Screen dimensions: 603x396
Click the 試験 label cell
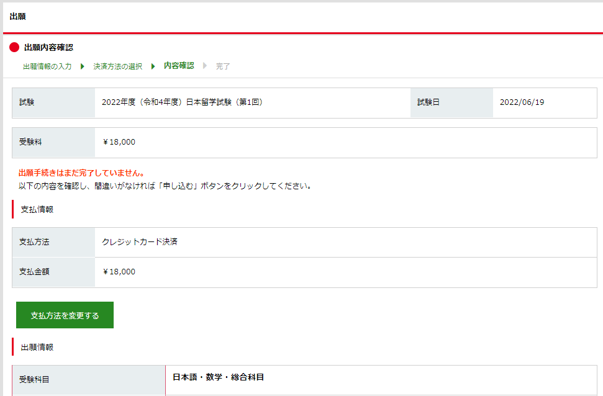coord(53,102)
